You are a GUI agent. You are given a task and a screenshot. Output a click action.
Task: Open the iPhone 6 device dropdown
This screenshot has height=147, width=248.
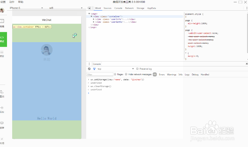[26, 8]
